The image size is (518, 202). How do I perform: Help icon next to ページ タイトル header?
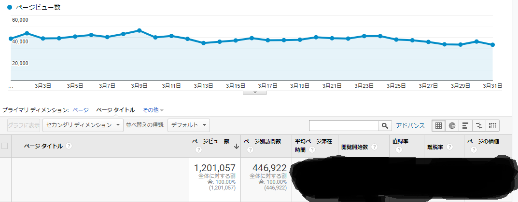click(69, 146)
